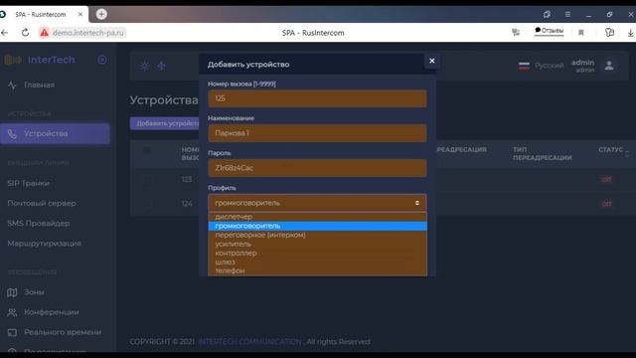Edit the Наименование input field

317,133
